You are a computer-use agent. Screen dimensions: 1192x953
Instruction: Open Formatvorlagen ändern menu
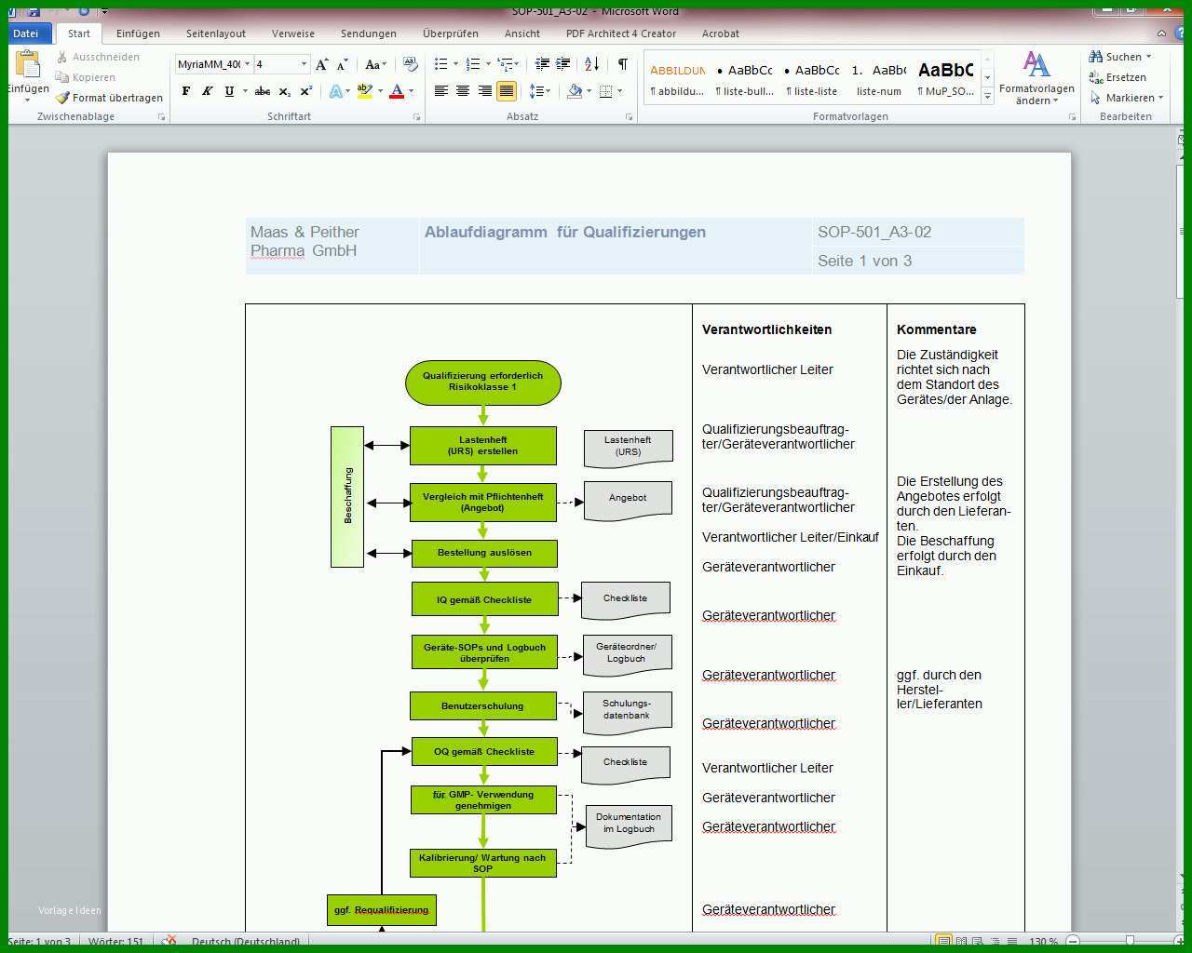pos(1036,78)
